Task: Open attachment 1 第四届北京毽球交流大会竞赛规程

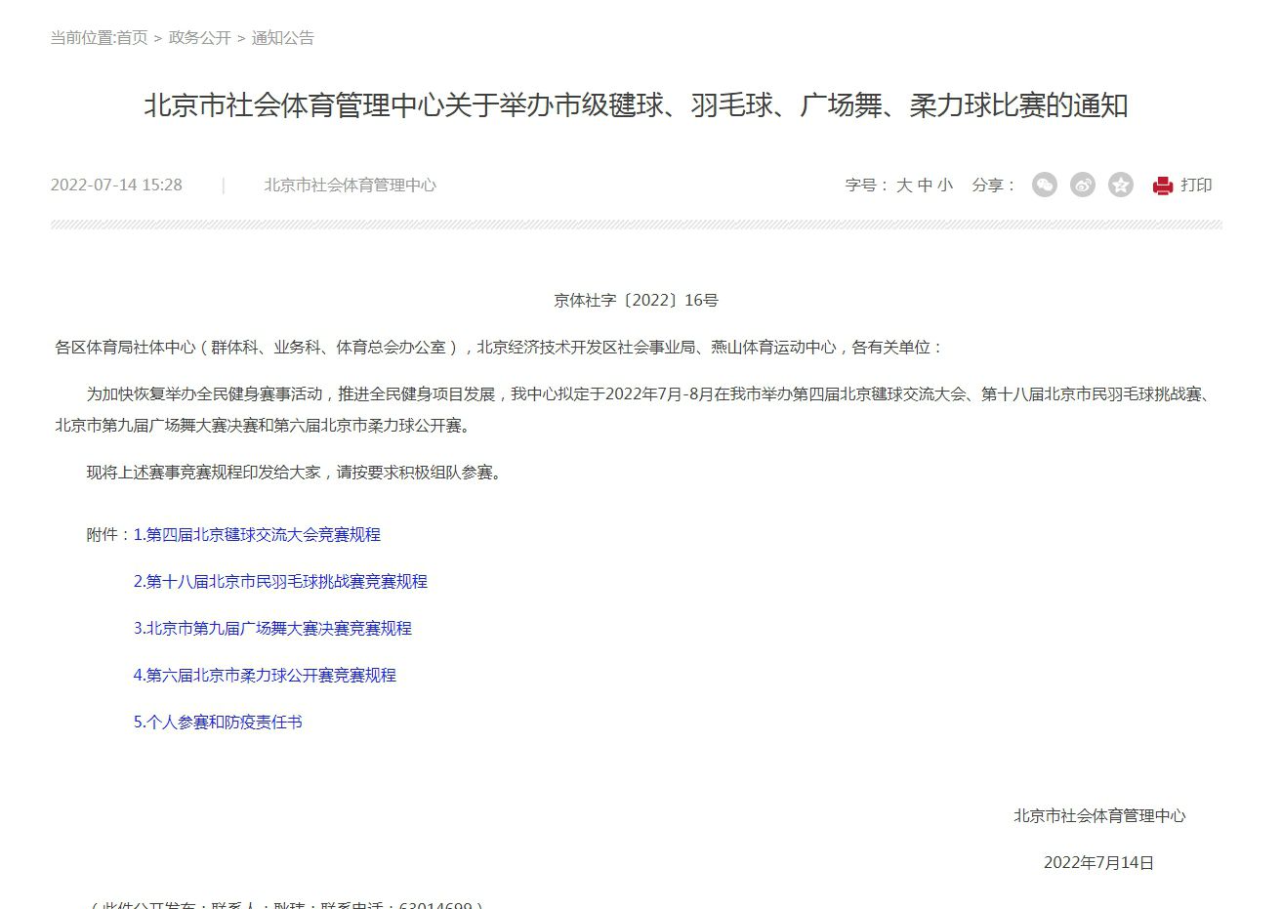Action: click(257, 534)
